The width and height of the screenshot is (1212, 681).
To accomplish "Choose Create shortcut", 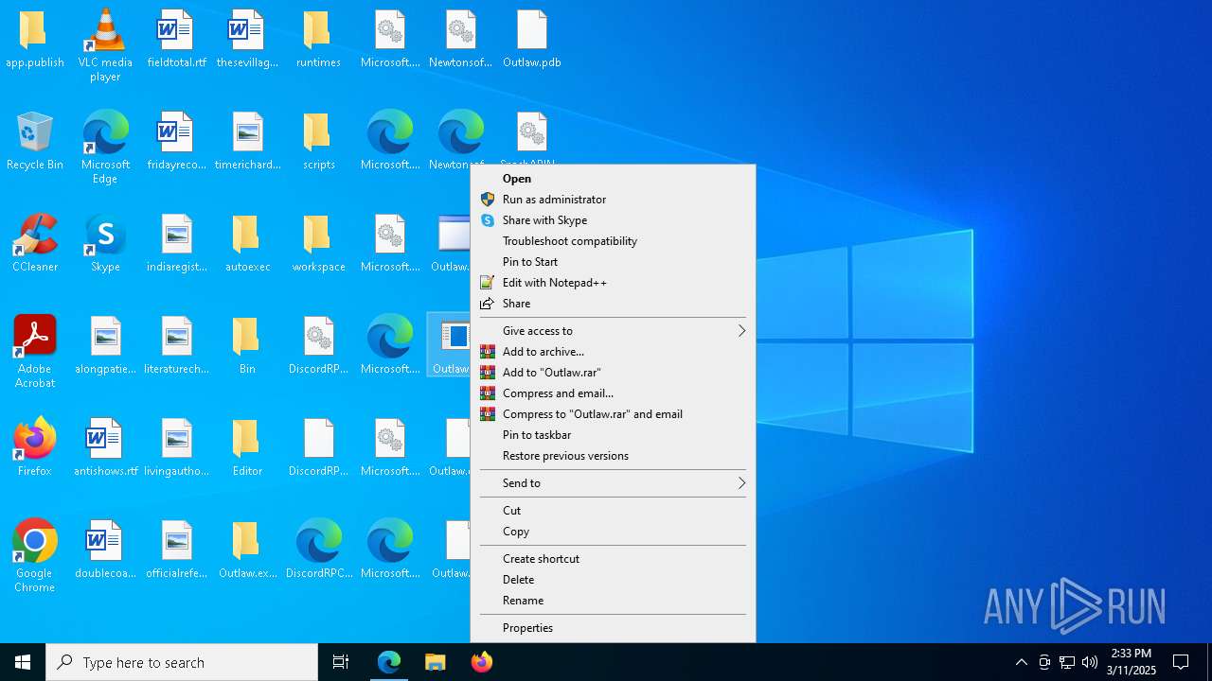I will 613,559.
